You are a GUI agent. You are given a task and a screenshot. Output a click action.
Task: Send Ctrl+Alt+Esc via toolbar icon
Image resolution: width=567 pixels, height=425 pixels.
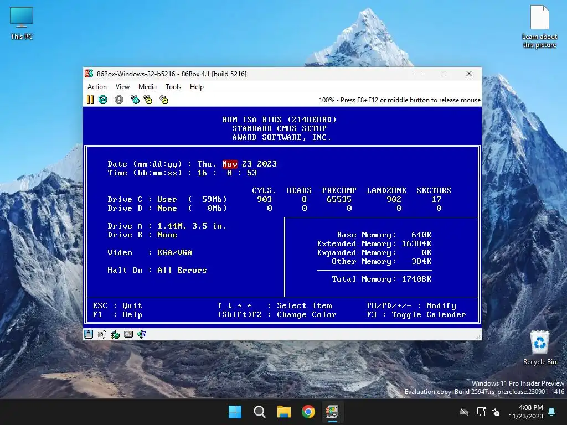click(x=148, y=100)
